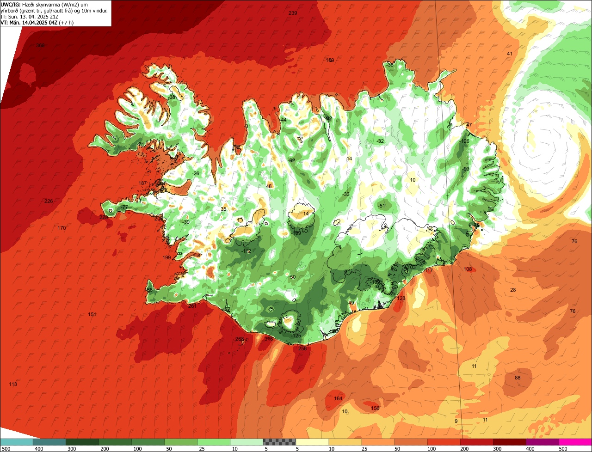Viewport: 592px width, 452px height.
Task: Click the -112 map value
Action: [246, 251]
